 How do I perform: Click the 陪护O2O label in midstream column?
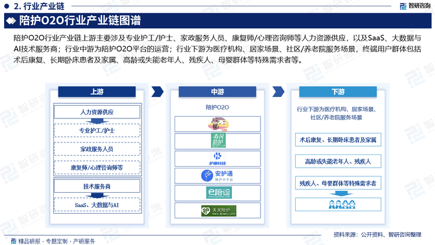pos(217,107)
